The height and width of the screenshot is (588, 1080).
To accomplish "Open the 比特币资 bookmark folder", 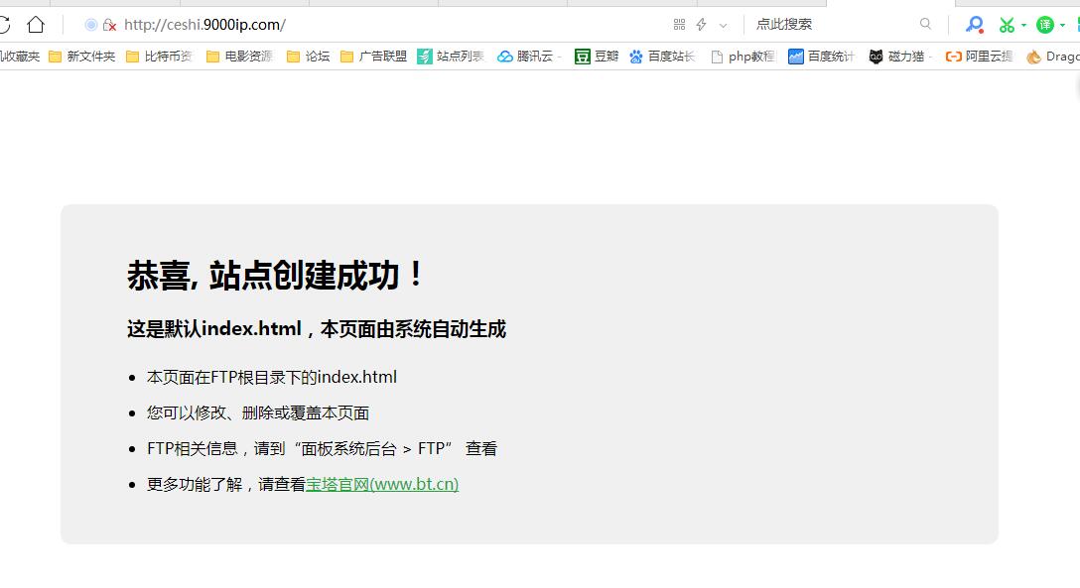I will tap(160, 57).
